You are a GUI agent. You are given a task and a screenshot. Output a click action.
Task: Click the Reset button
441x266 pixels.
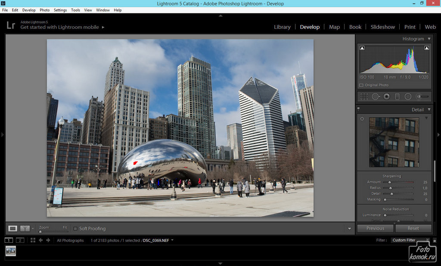pos(413,229)
